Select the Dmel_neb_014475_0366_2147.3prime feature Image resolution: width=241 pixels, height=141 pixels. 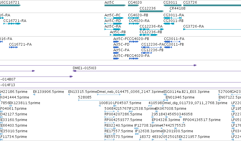click(109, 95)
